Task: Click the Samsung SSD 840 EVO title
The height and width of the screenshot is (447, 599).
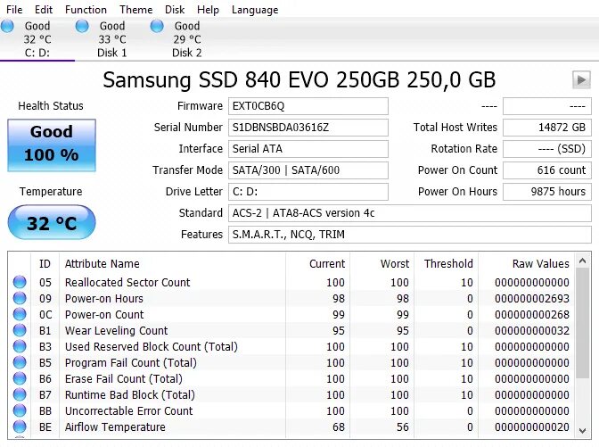Action: click(x=299, y=80)
